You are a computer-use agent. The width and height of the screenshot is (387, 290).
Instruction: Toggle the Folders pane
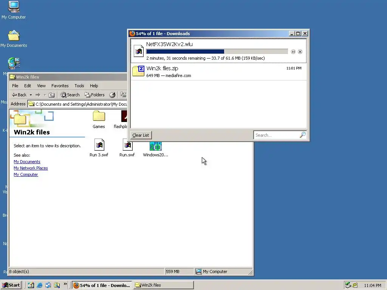click(x=94, y=95)
